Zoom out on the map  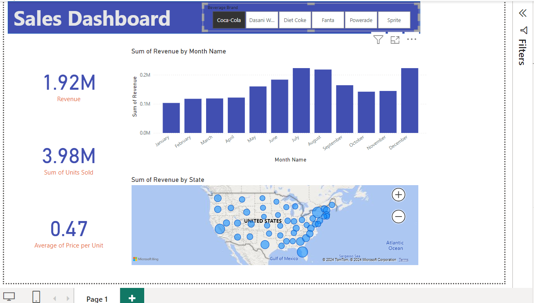click(x=398, y=217)
